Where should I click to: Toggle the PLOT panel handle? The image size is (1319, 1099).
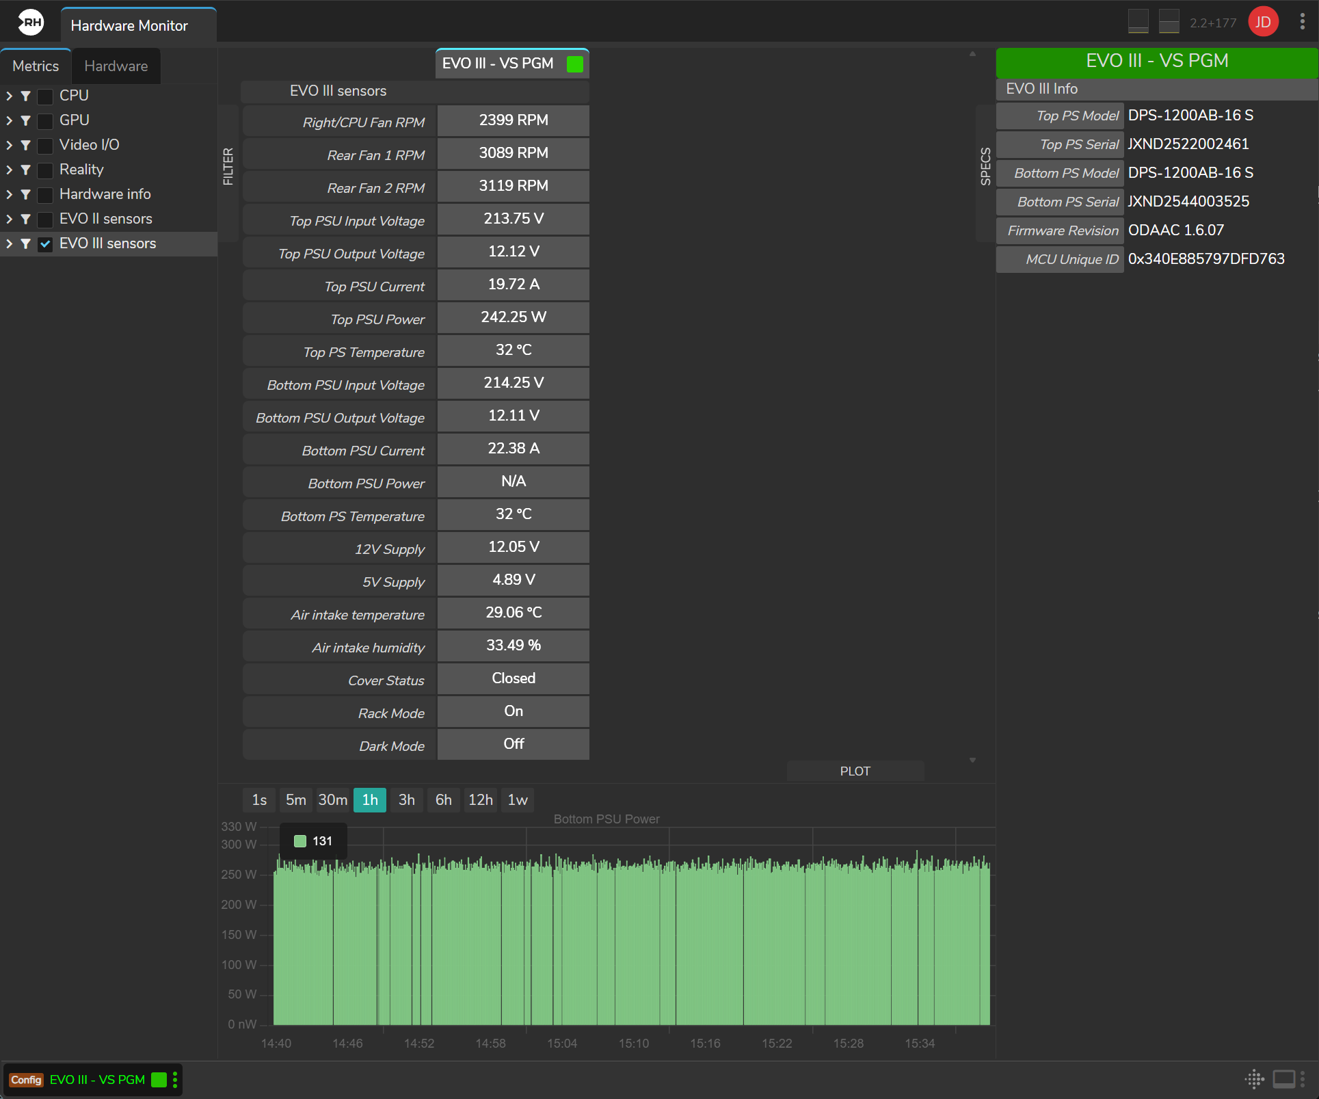[855, 771]
